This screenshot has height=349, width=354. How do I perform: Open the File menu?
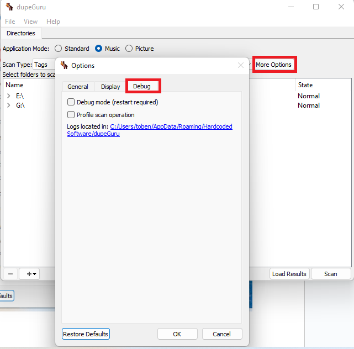coord(10,22)
